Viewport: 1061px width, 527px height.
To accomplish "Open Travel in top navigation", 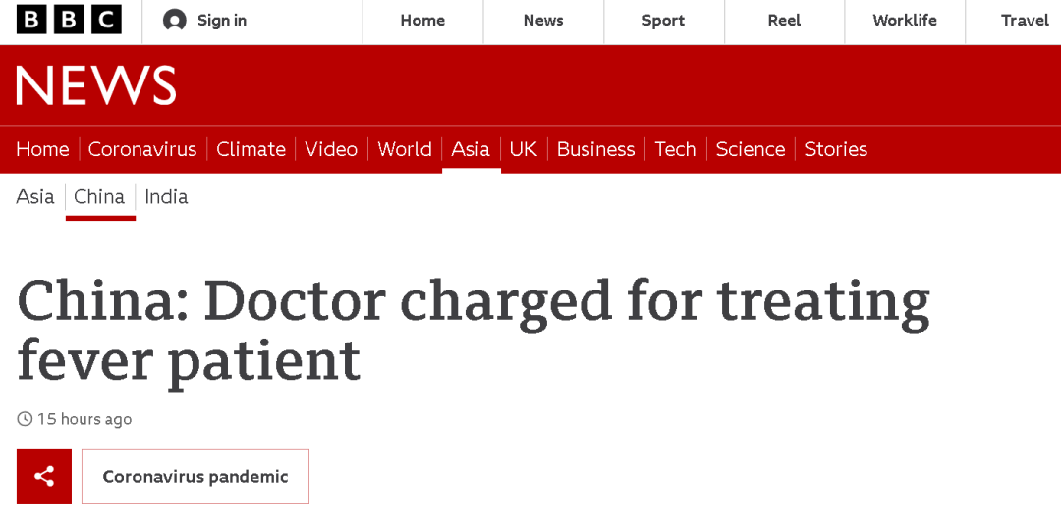I will (1025, 21).
